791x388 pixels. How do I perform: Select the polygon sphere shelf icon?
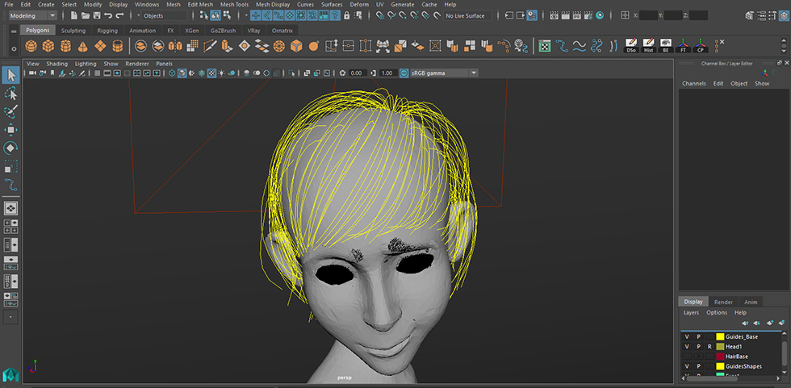(x=31, y=46)
